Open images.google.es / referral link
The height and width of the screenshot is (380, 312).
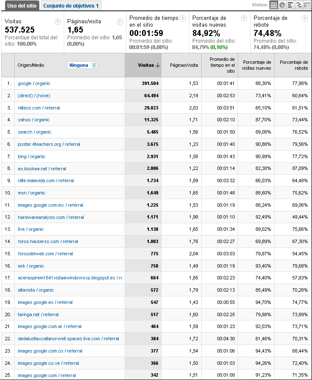point(45,303)
